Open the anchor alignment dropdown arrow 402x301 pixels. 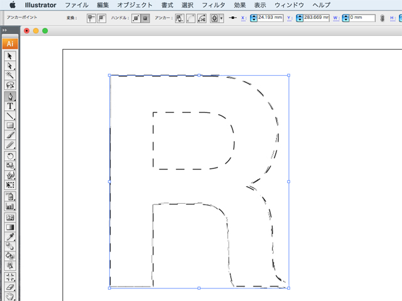click(222, 19)
